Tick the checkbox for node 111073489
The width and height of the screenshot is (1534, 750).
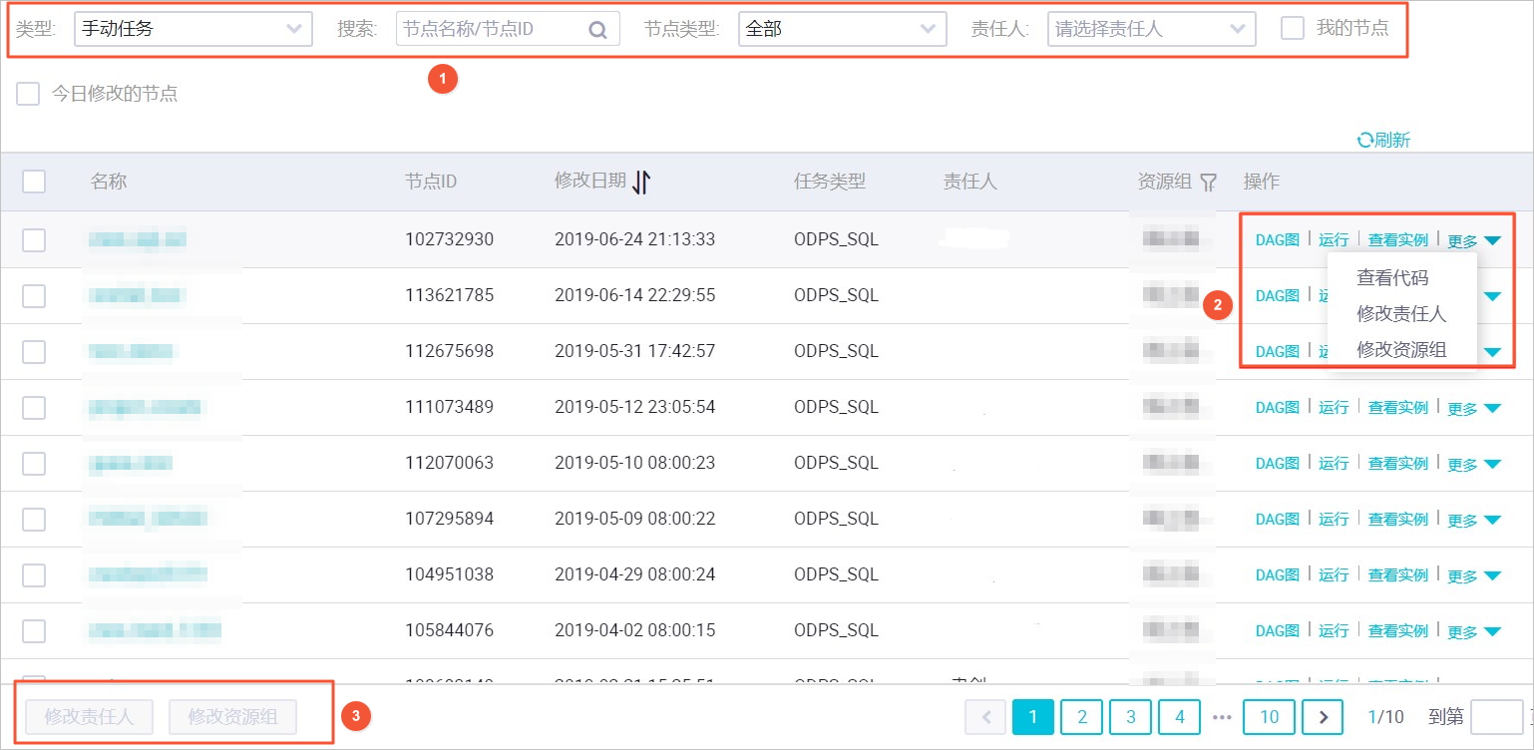click(x=34, y=407)
